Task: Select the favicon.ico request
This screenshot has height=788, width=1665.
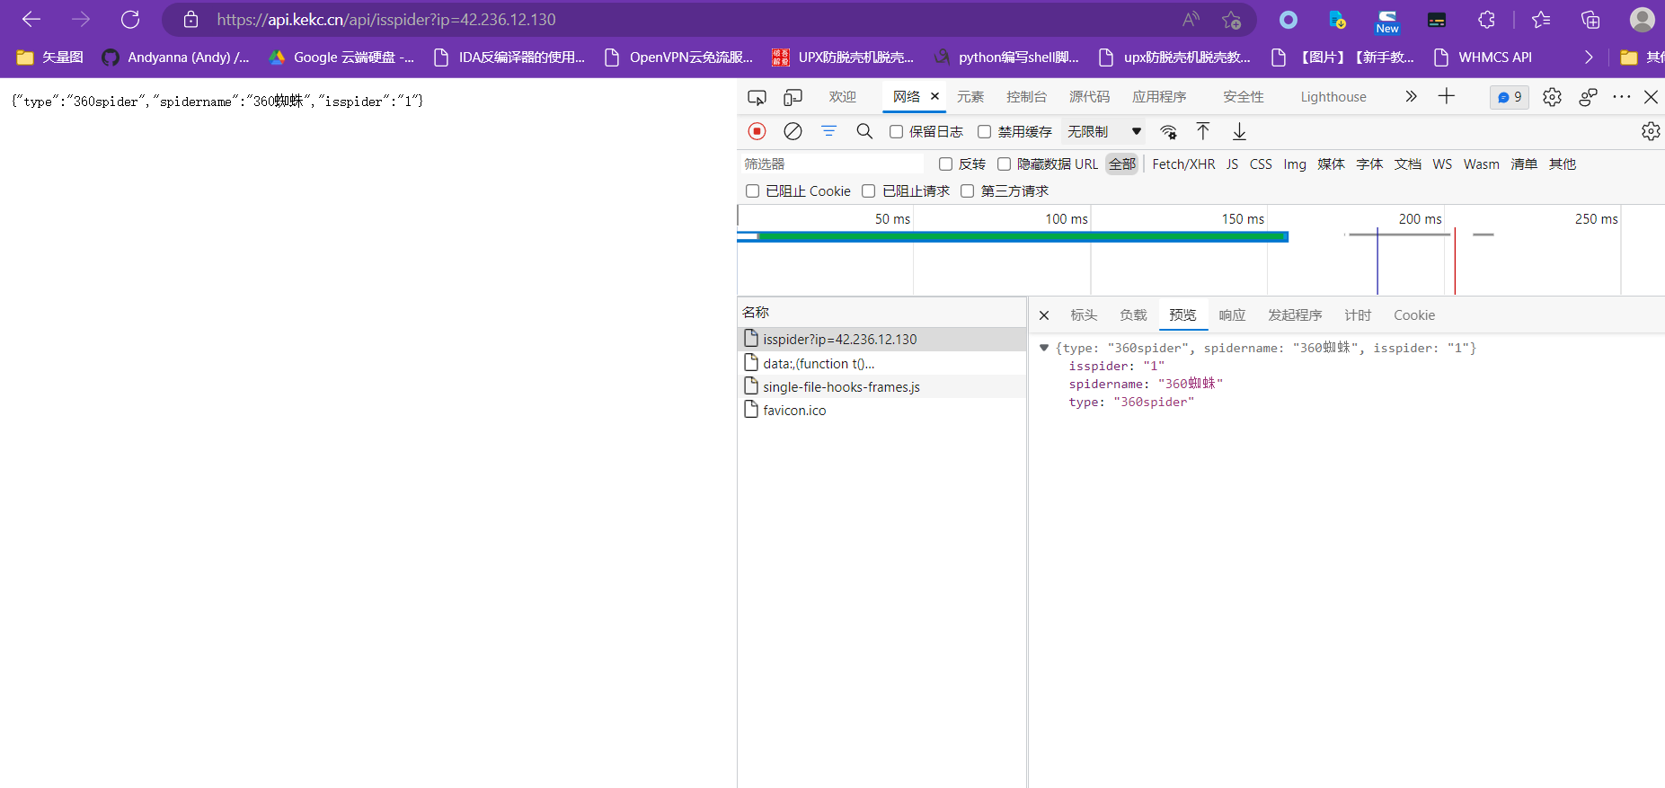Action: [x=794, y=411]
